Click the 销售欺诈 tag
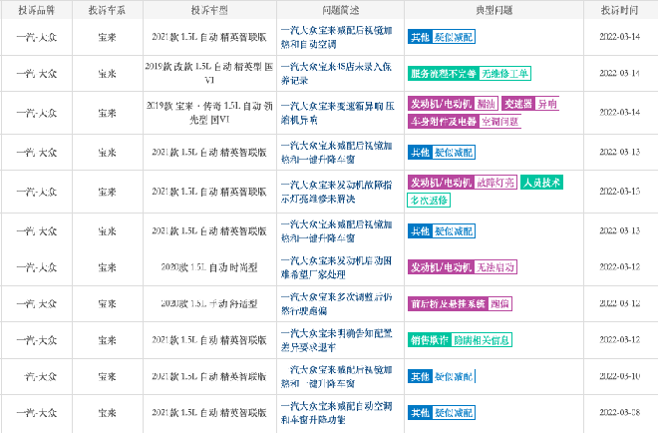Viewport: 658px width, 433px height. [x=430, y=340]
